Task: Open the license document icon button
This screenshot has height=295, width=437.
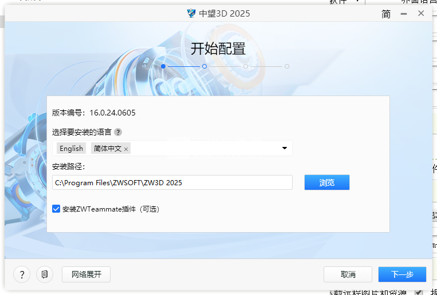Action: pos(45,274)
